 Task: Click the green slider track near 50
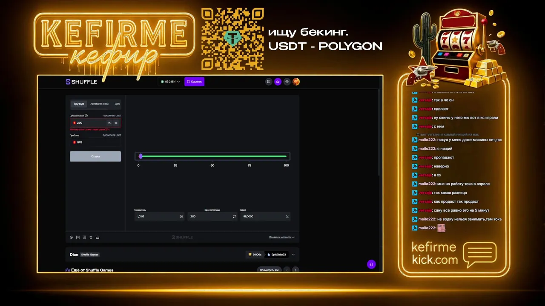(x=212, y=156)
